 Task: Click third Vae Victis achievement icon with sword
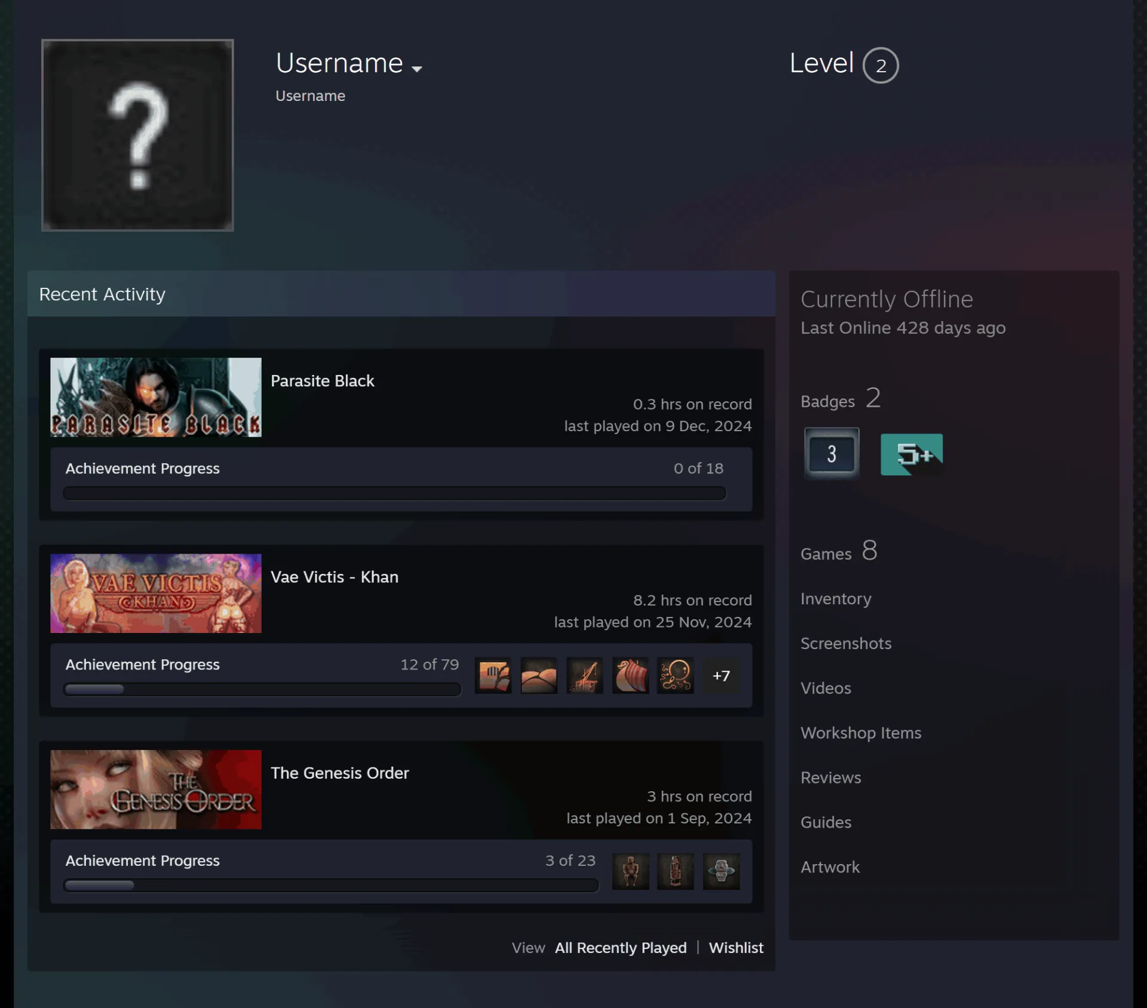(585, 675)
